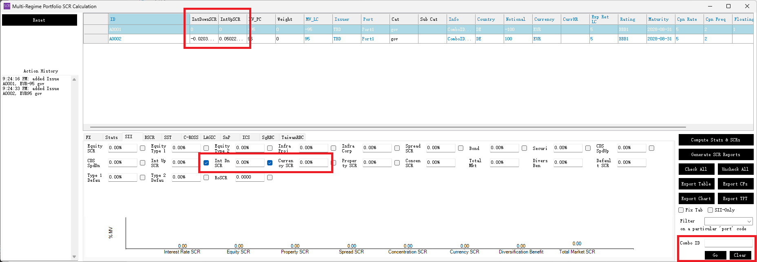Check the Equity SCR checkbox
757x262 pixels.
point(142,148)
